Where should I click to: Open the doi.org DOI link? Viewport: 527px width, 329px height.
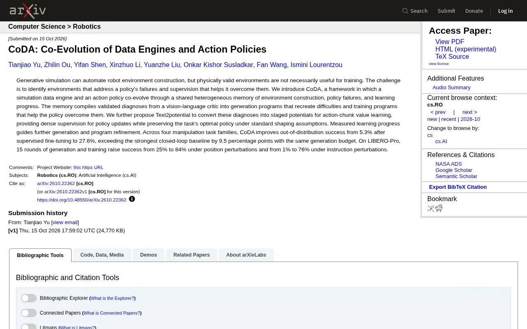tap(82, 200)
